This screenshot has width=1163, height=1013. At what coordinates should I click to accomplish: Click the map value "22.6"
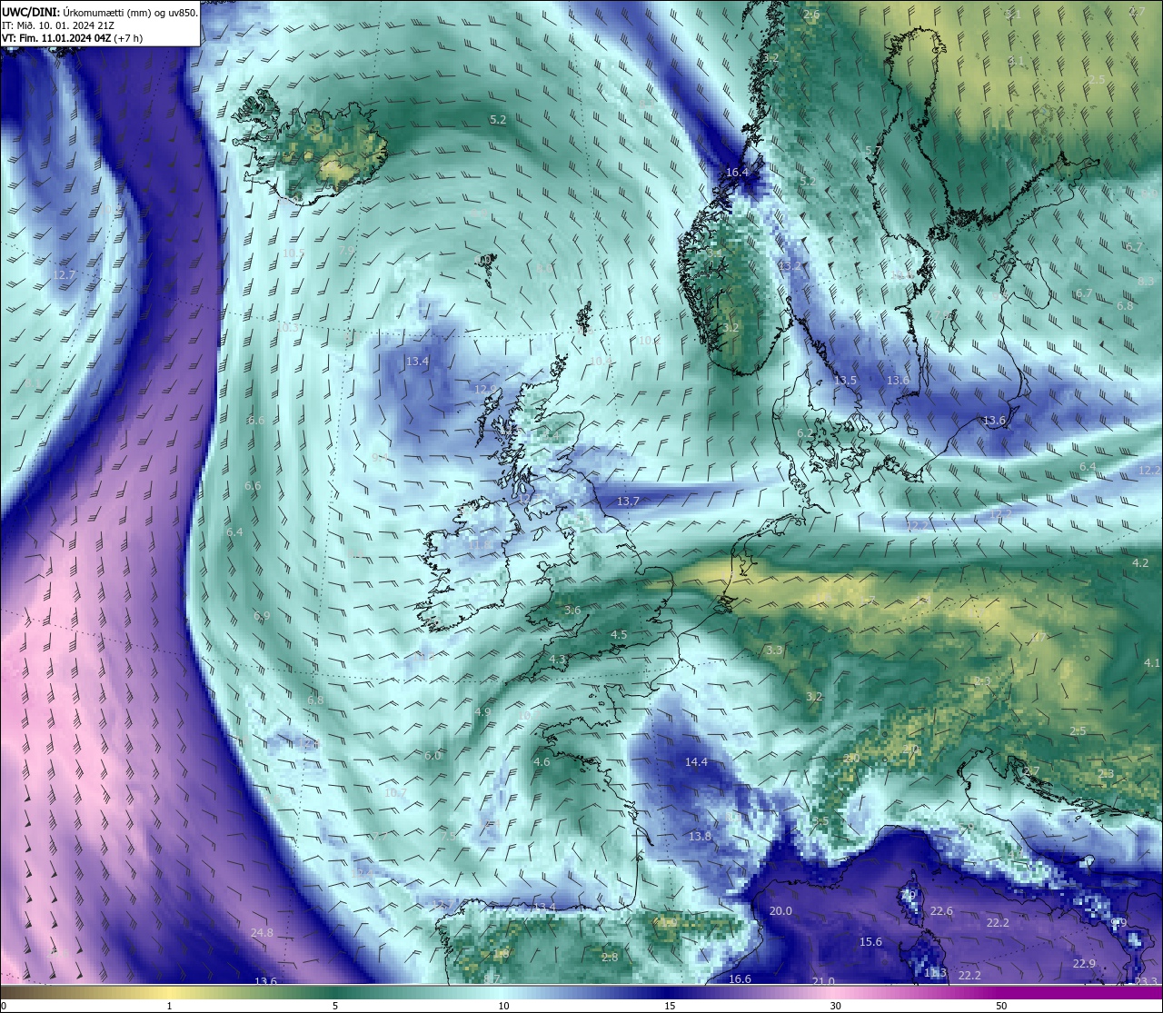point(941,910)
